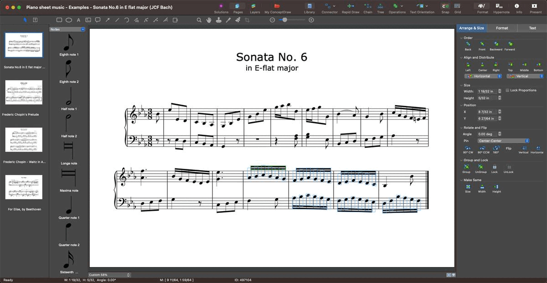Viewport: 547px width, 283px height.
Task: Open the Notes library dropdown
Action: (82, 30)
